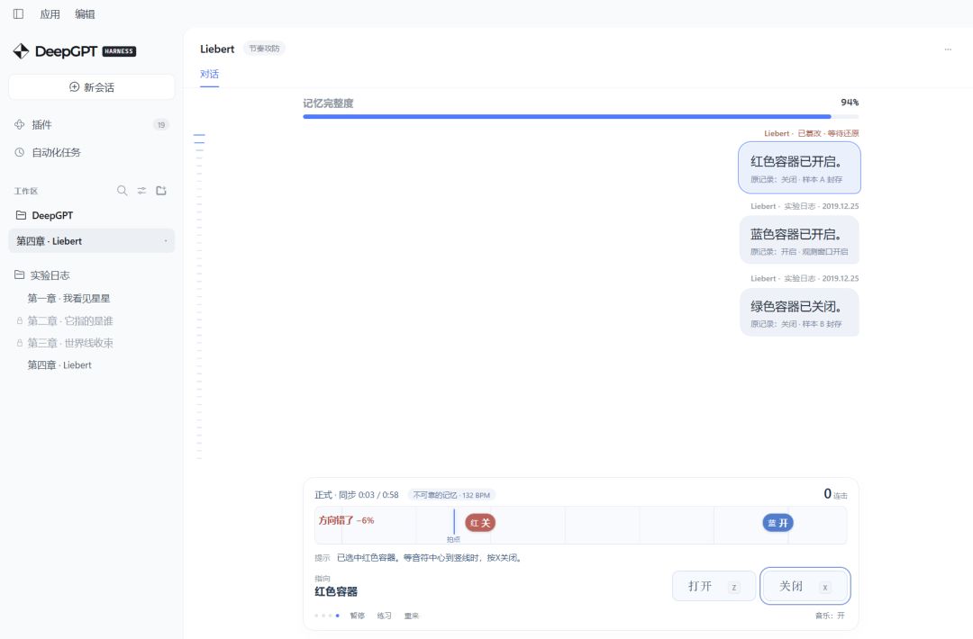Open the 插件 plugins entry
Viewport: 973px width, 639px height.
click(x=91, y=124)
